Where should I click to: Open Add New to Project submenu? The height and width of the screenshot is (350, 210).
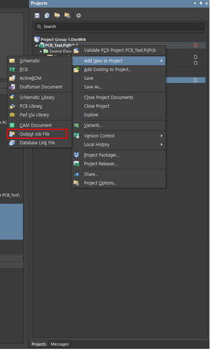119,61
